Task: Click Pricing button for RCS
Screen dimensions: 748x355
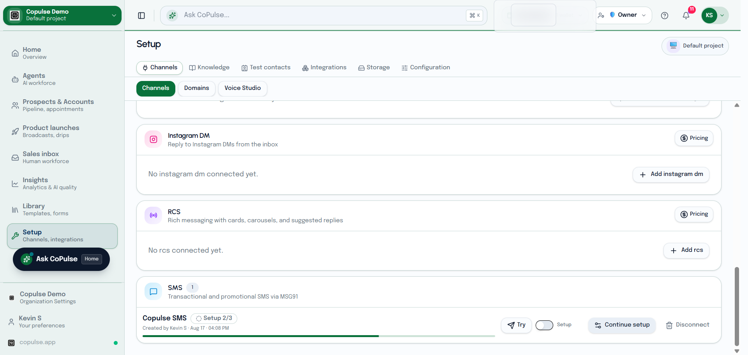Action: click(x=694, y=214)
